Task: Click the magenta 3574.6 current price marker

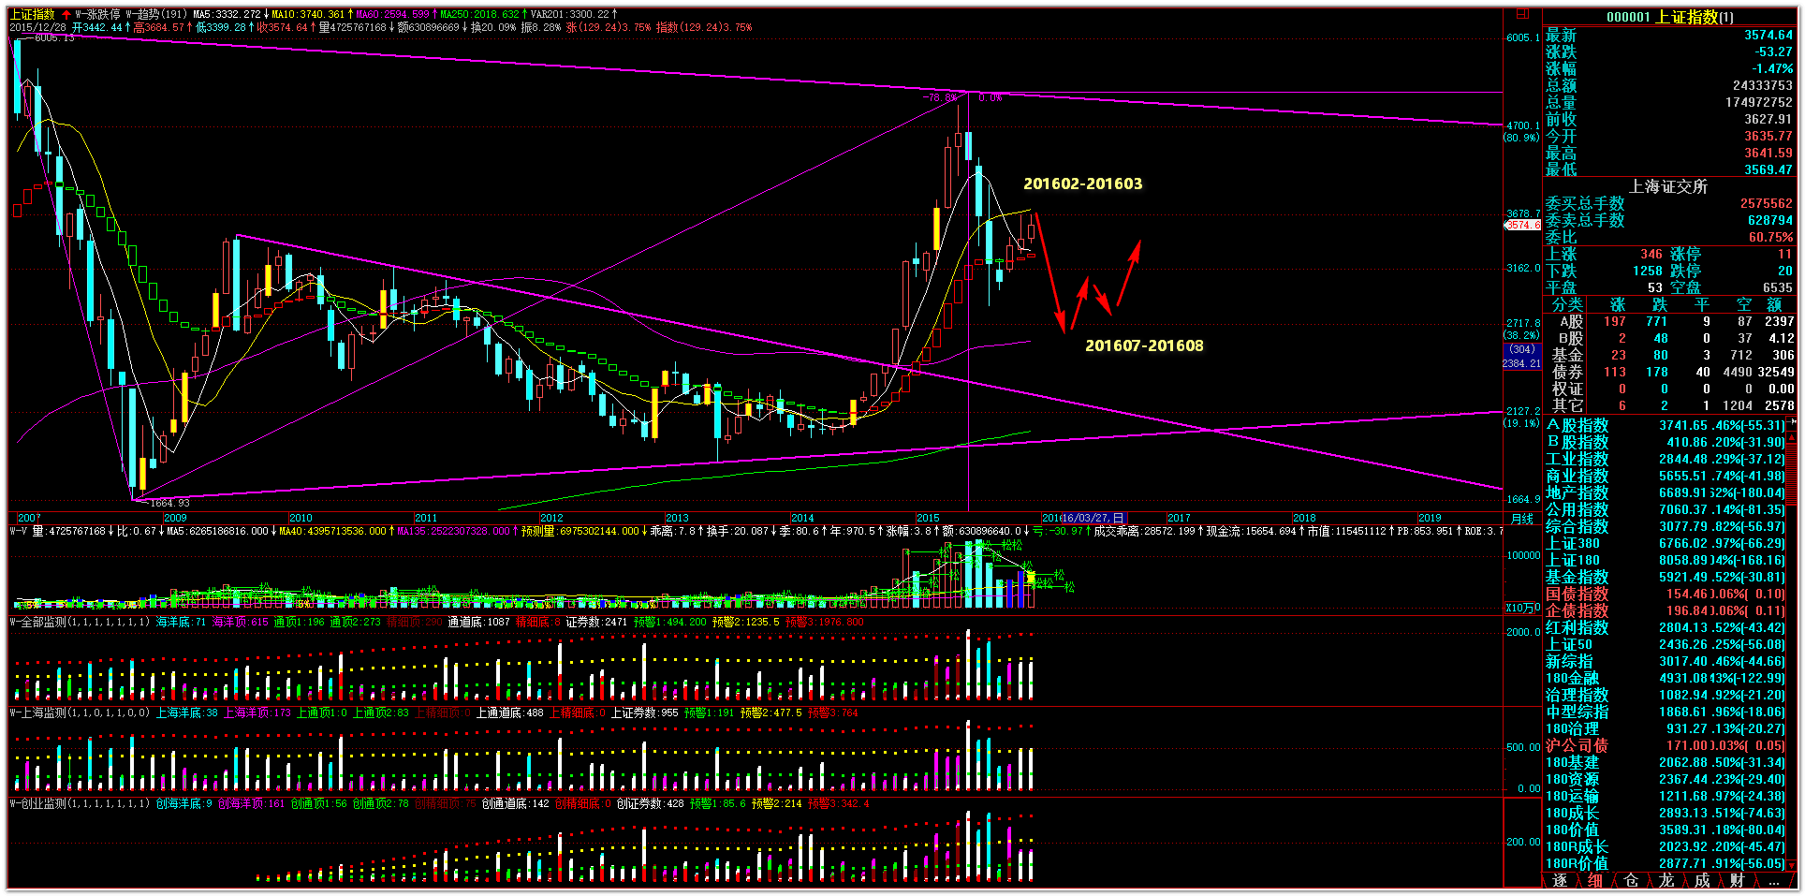Action: click(1522, 225)
